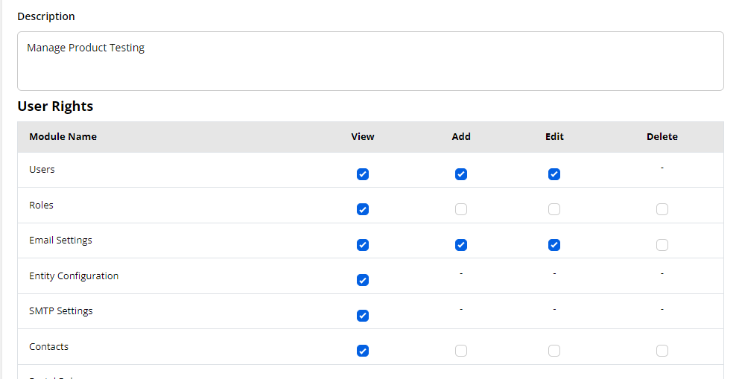This screenshot has width=739, height=379.
Task: Enable Edit permission for Contacts
Action: pos(554,351)
